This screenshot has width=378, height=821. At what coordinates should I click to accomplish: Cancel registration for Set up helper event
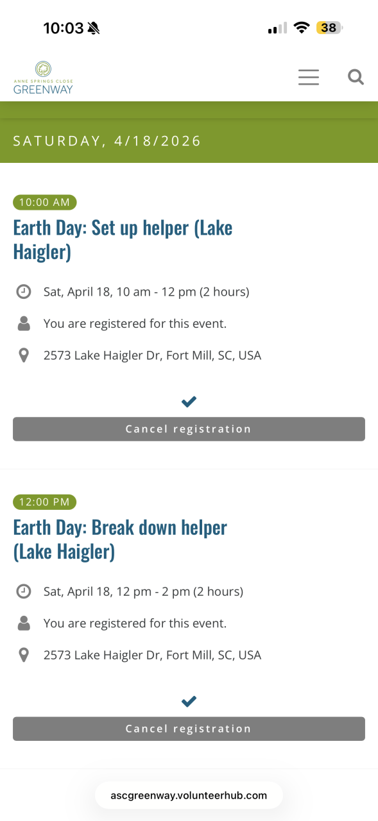click(189, 429)
